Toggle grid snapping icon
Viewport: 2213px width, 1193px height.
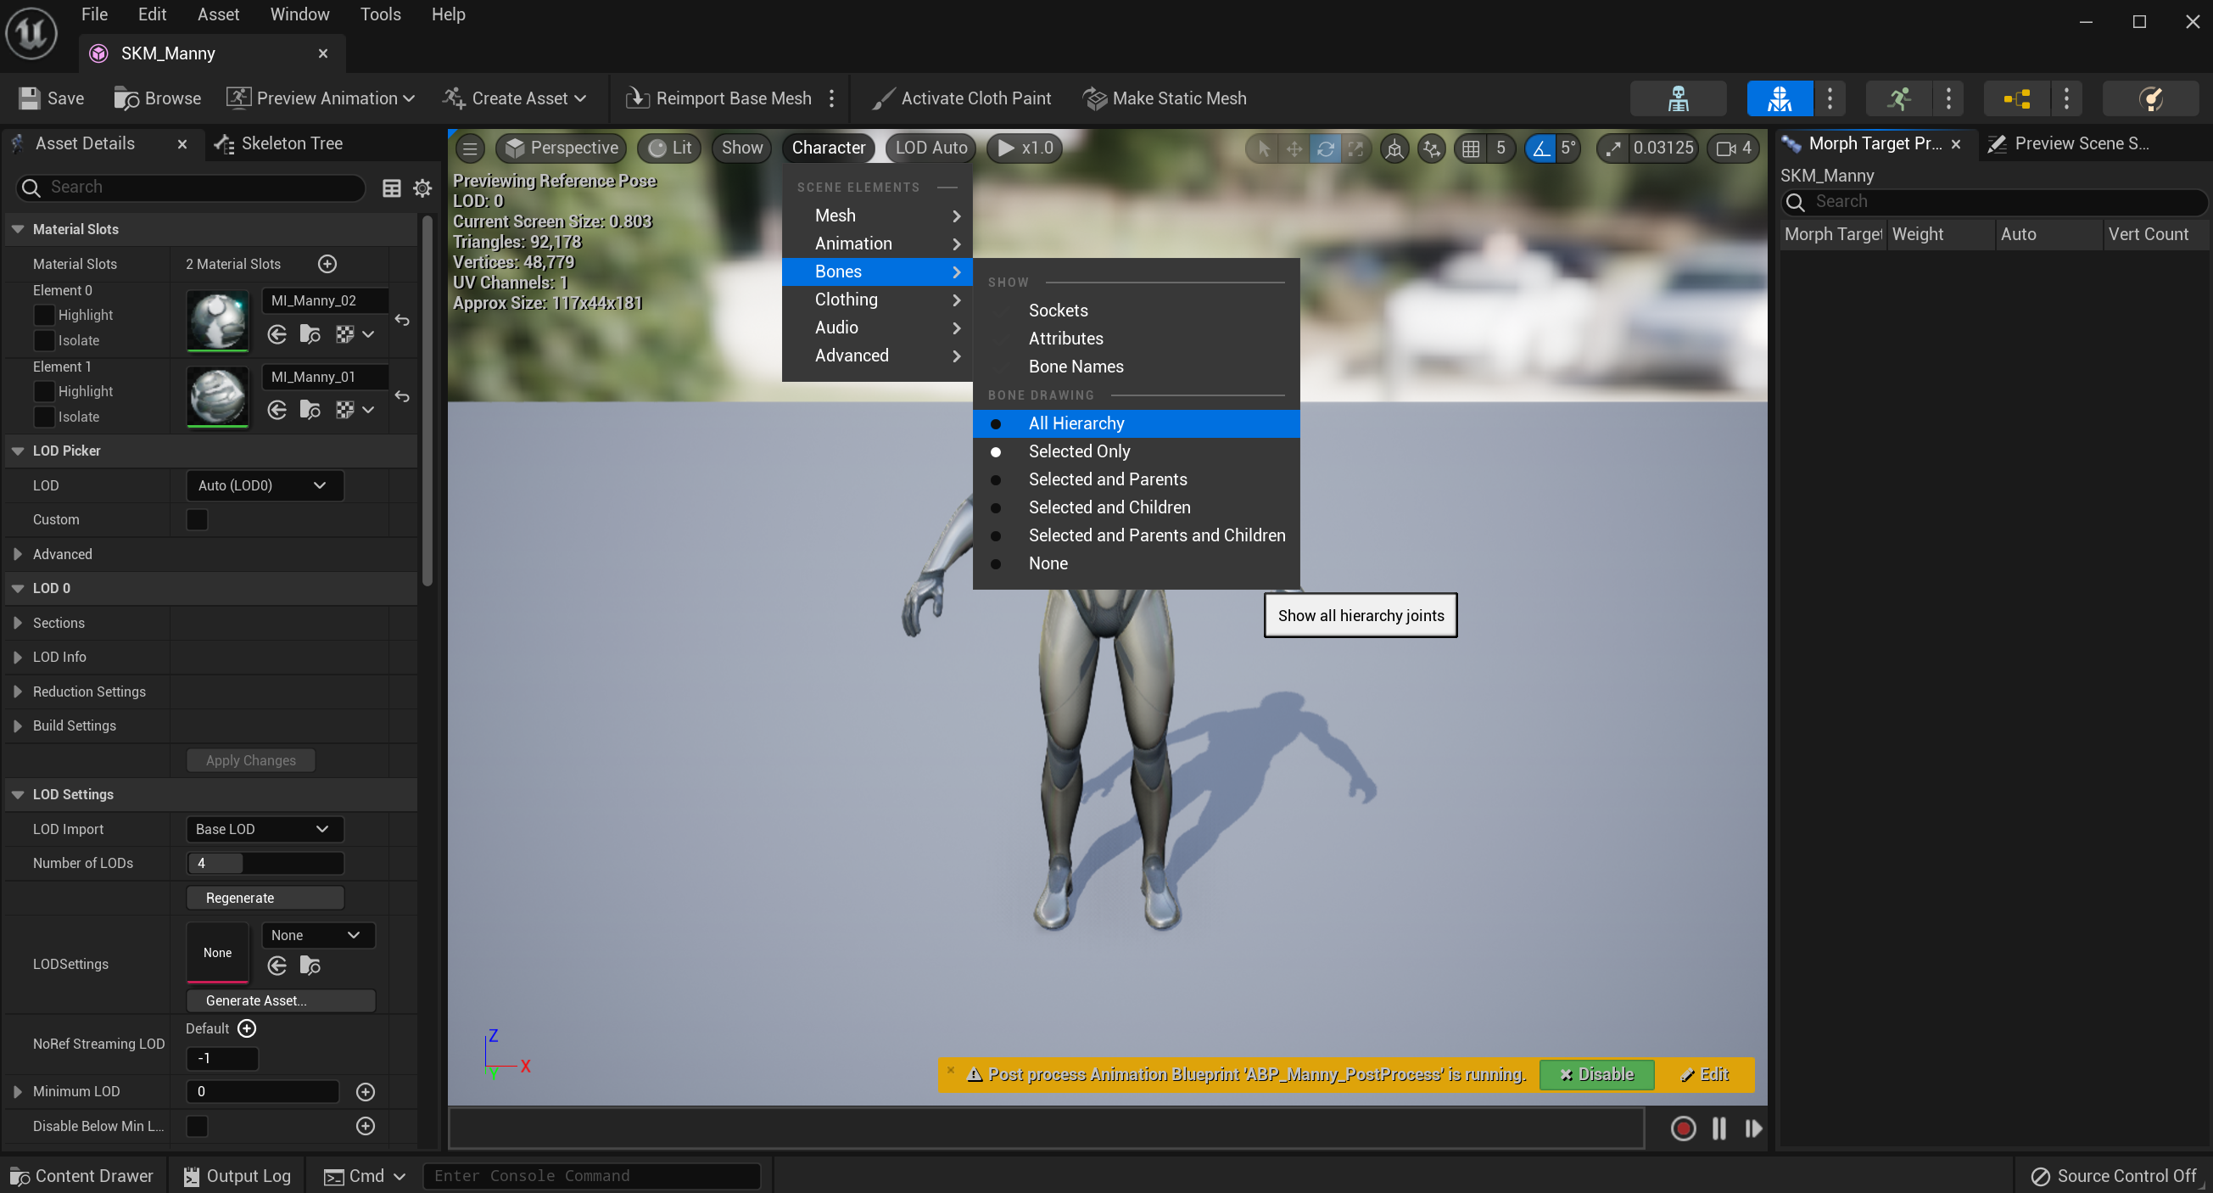tap(1471, 148)
